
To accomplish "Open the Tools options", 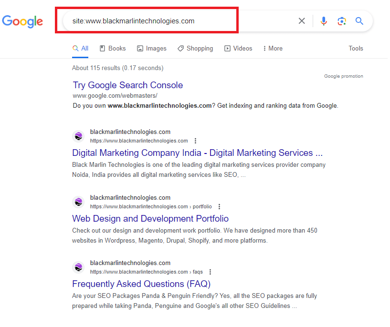I will point(356,49).
